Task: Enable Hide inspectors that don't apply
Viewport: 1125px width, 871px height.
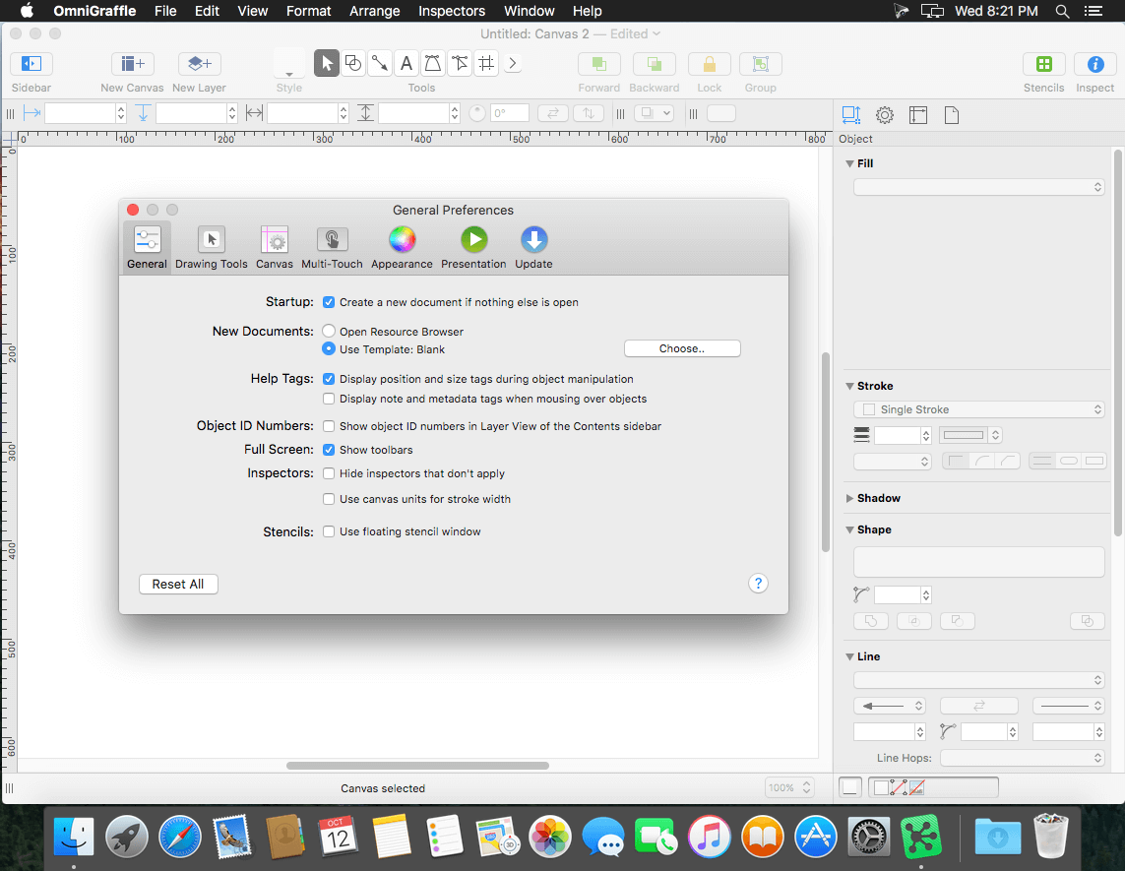Action: [329, 473]
